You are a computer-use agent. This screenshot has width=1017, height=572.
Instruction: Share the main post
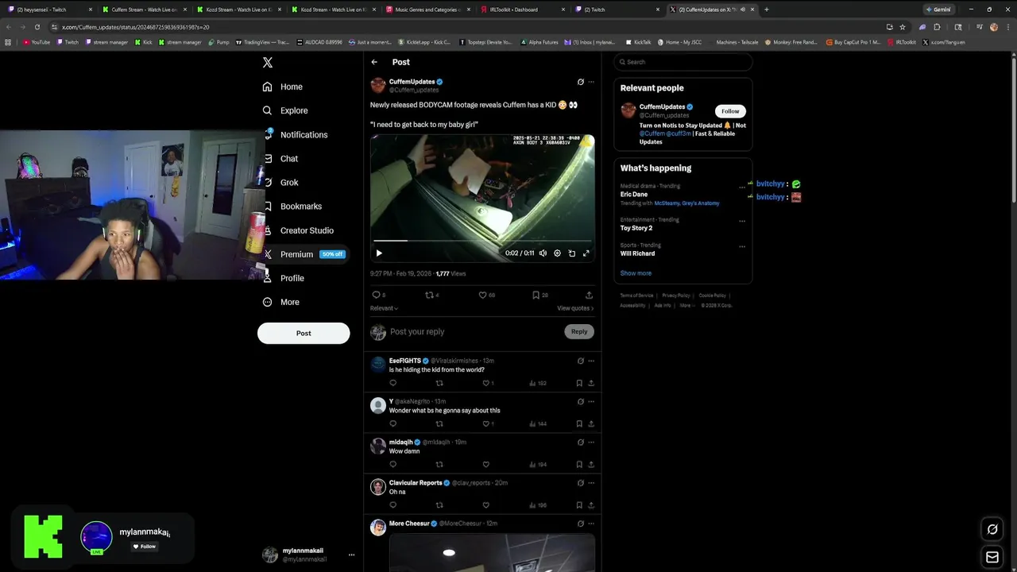589,295
